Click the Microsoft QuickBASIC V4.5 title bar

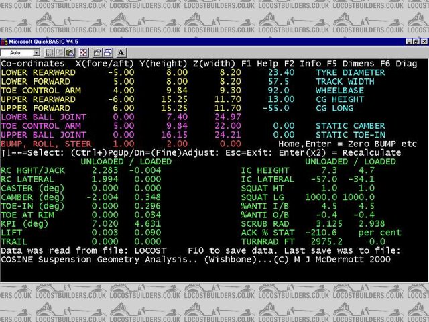(x=201, y=41)
